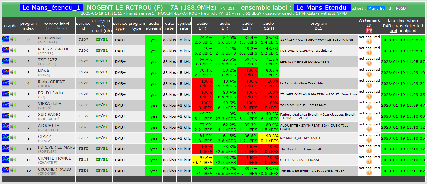
Task: Click the 'program DLS' column header
Action: (x=318, y=26)
